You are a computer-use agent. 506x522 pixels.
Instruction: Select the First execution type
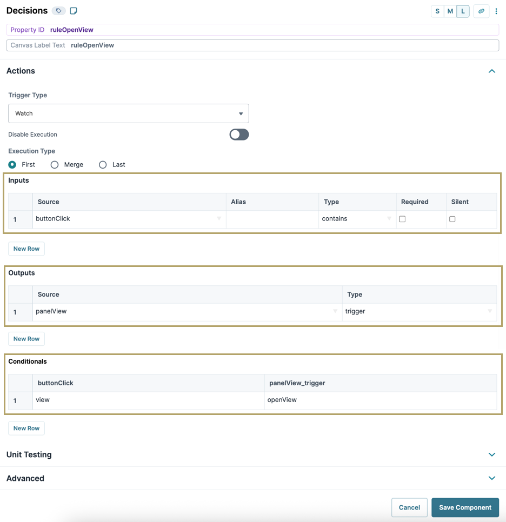tap(12, 164)
